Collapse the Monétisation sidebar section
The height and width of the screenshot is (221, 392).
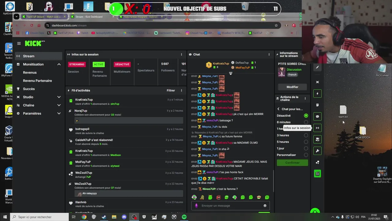pyautogui.click(x=59, y=64)
